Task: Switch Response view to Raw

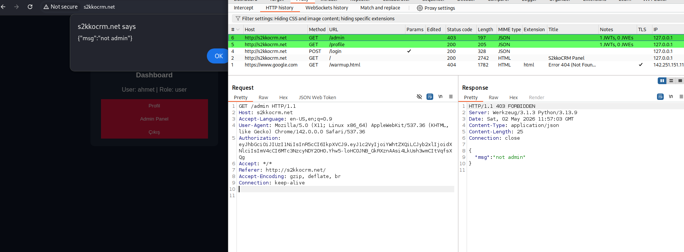Action: 493,97
